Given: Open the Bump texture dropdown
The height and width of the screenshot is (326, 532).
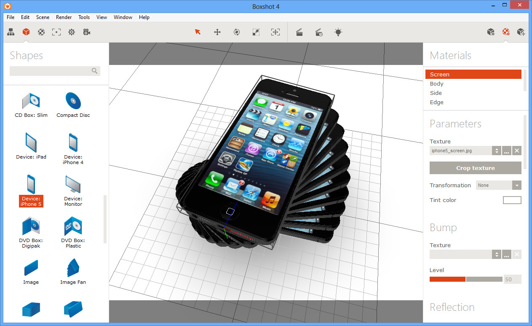Looking at the screenshot, I should 497,254.
